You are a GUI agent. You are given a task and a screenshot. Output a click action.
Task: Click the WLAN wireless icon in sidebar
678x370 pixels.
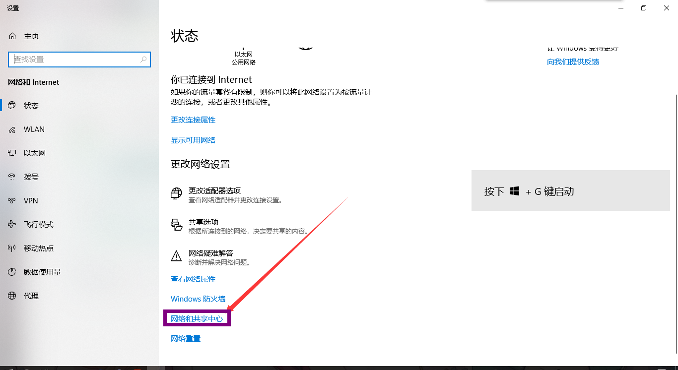click(x=12, y=129)
